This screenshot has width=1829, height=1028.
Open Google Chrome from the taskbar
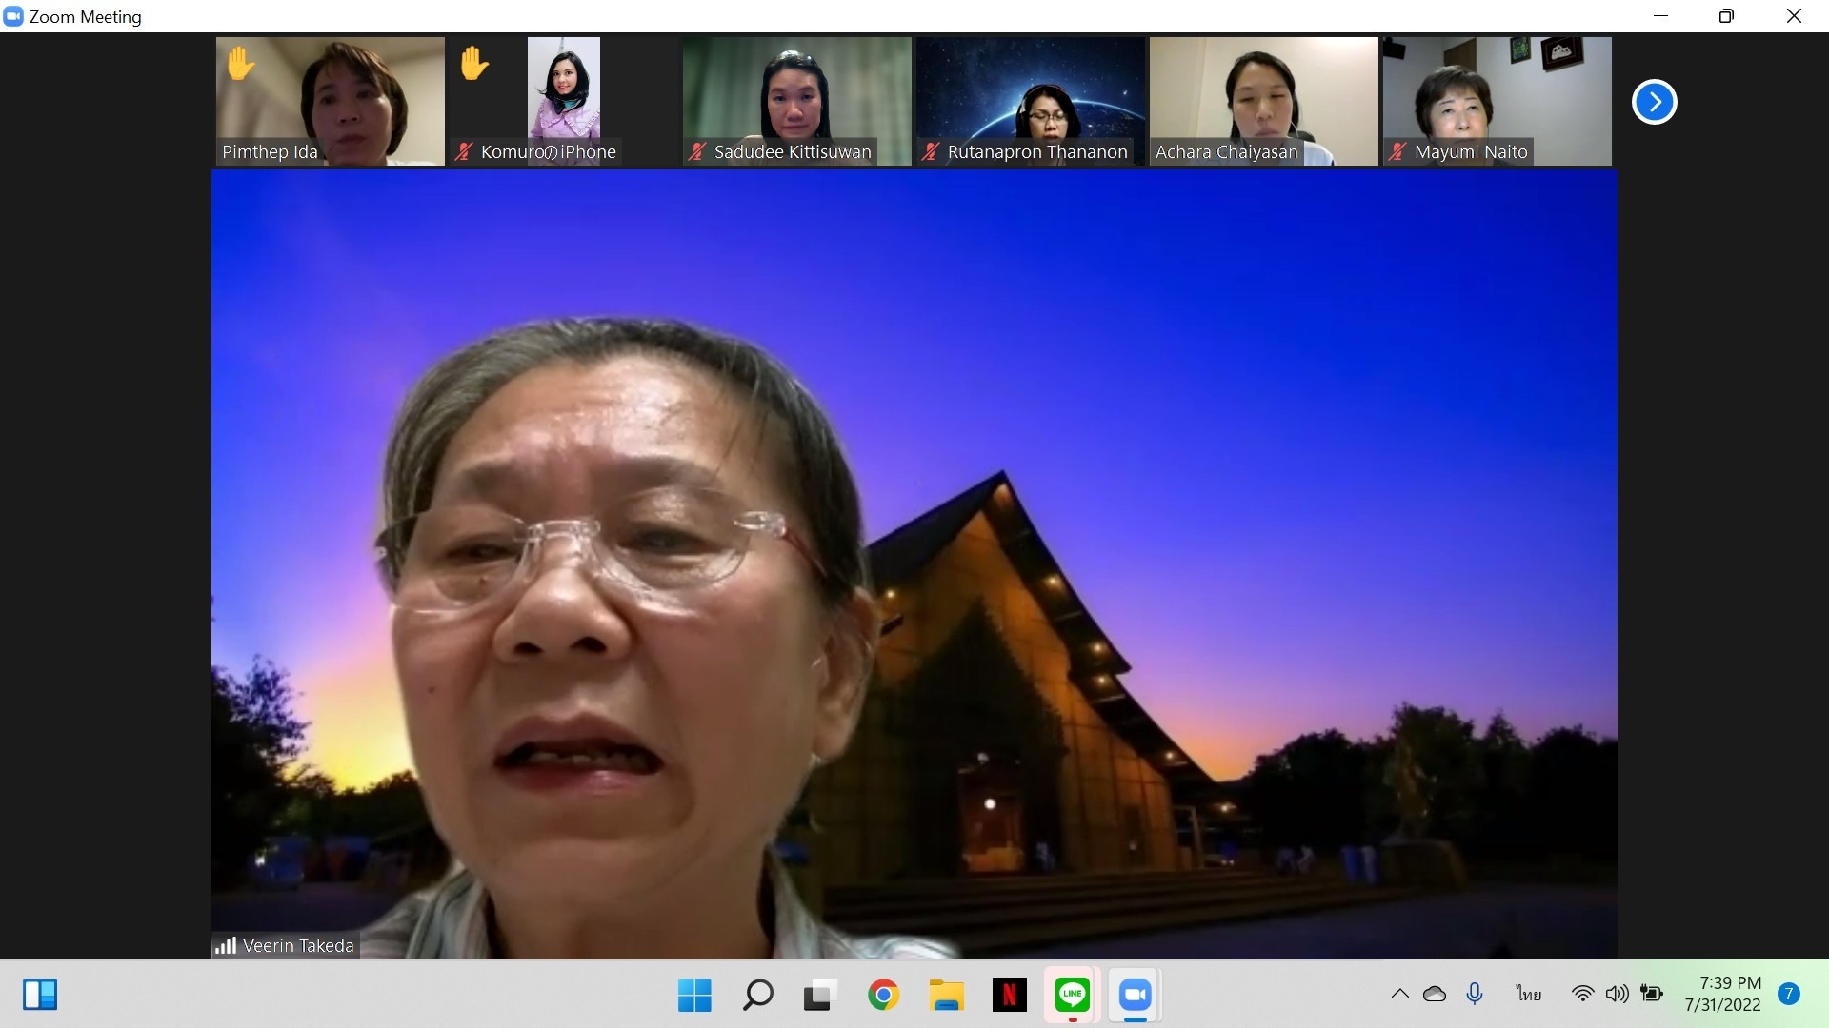pyautogui.click(x=883, y=996)
